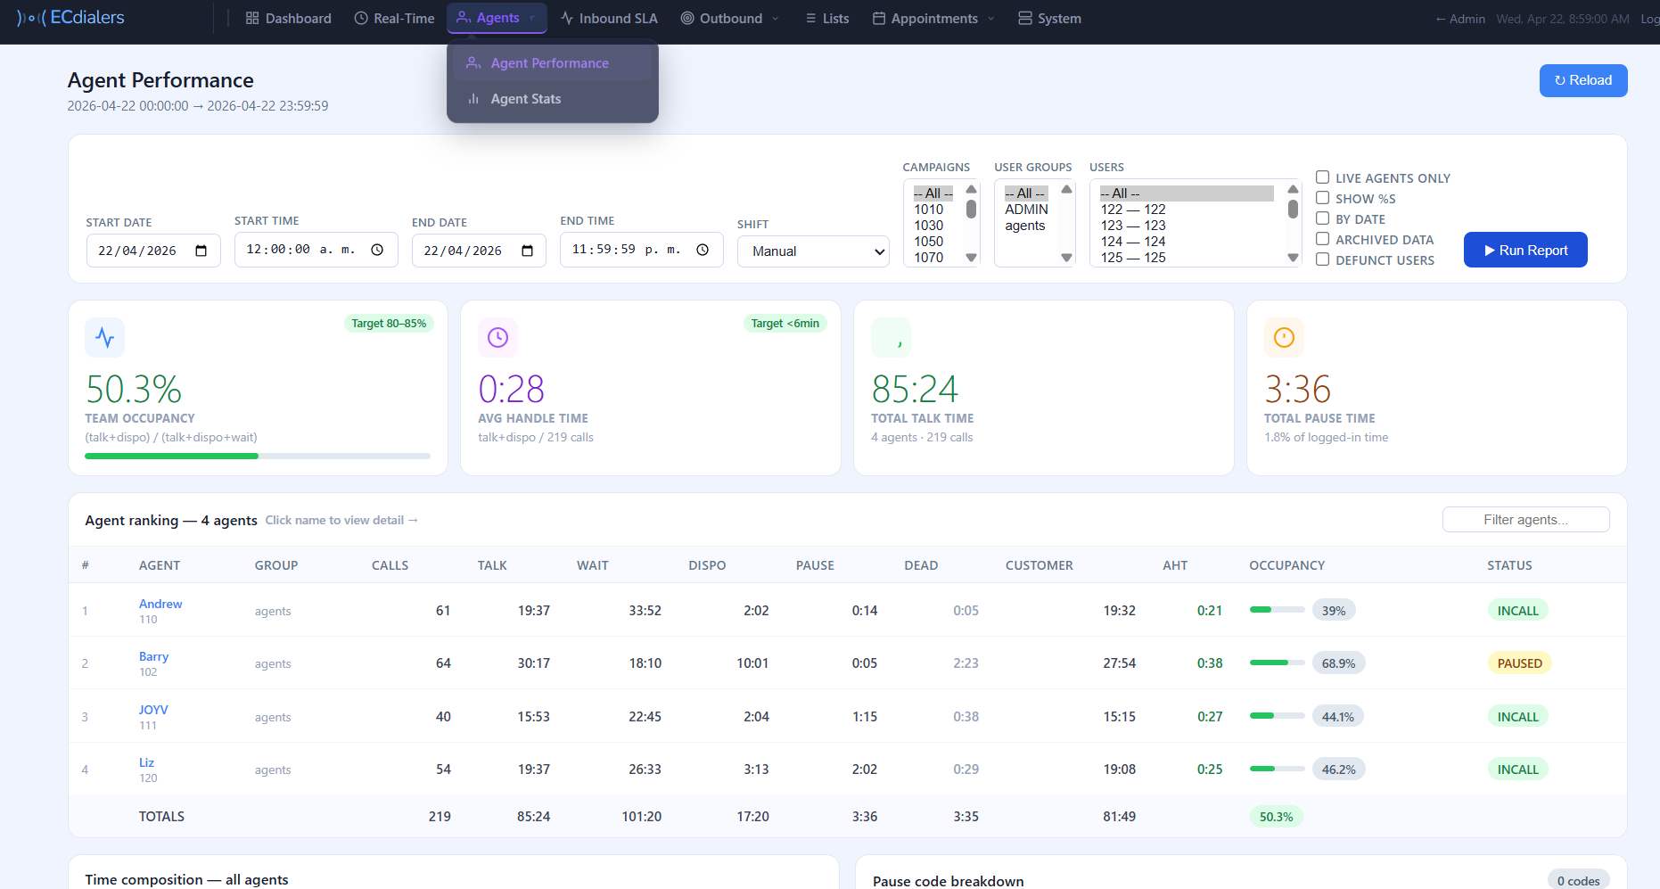Click the Start Date input field
Viewport: 1660px width, 889px height.
coord(153,251)
